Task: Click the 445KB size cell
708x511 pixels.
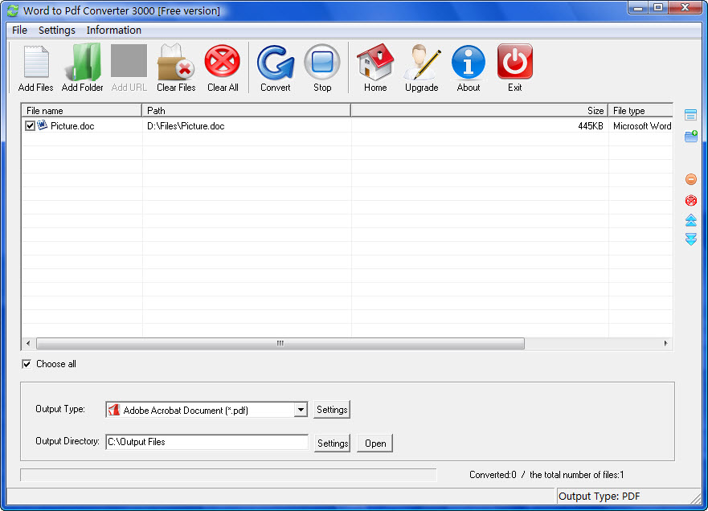Action: (x=591, y=126)
